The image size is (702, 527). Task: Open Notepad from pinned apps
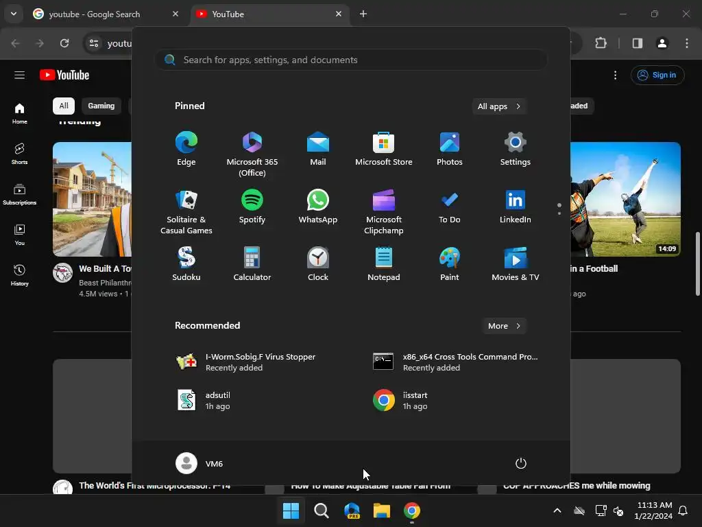[x=384, y=264]
